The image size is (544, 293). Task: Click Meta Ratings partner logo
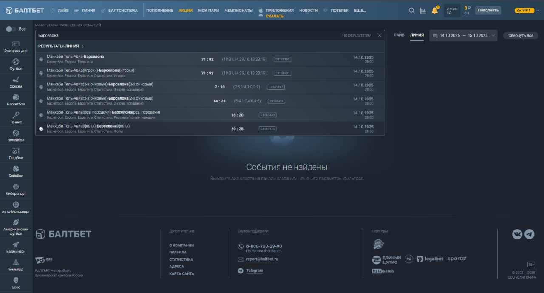[383, 271]
